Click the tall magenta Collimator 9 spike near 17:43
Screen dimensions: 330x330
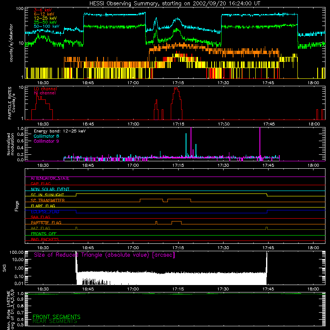pyautogui.click(x=260, y=143)
